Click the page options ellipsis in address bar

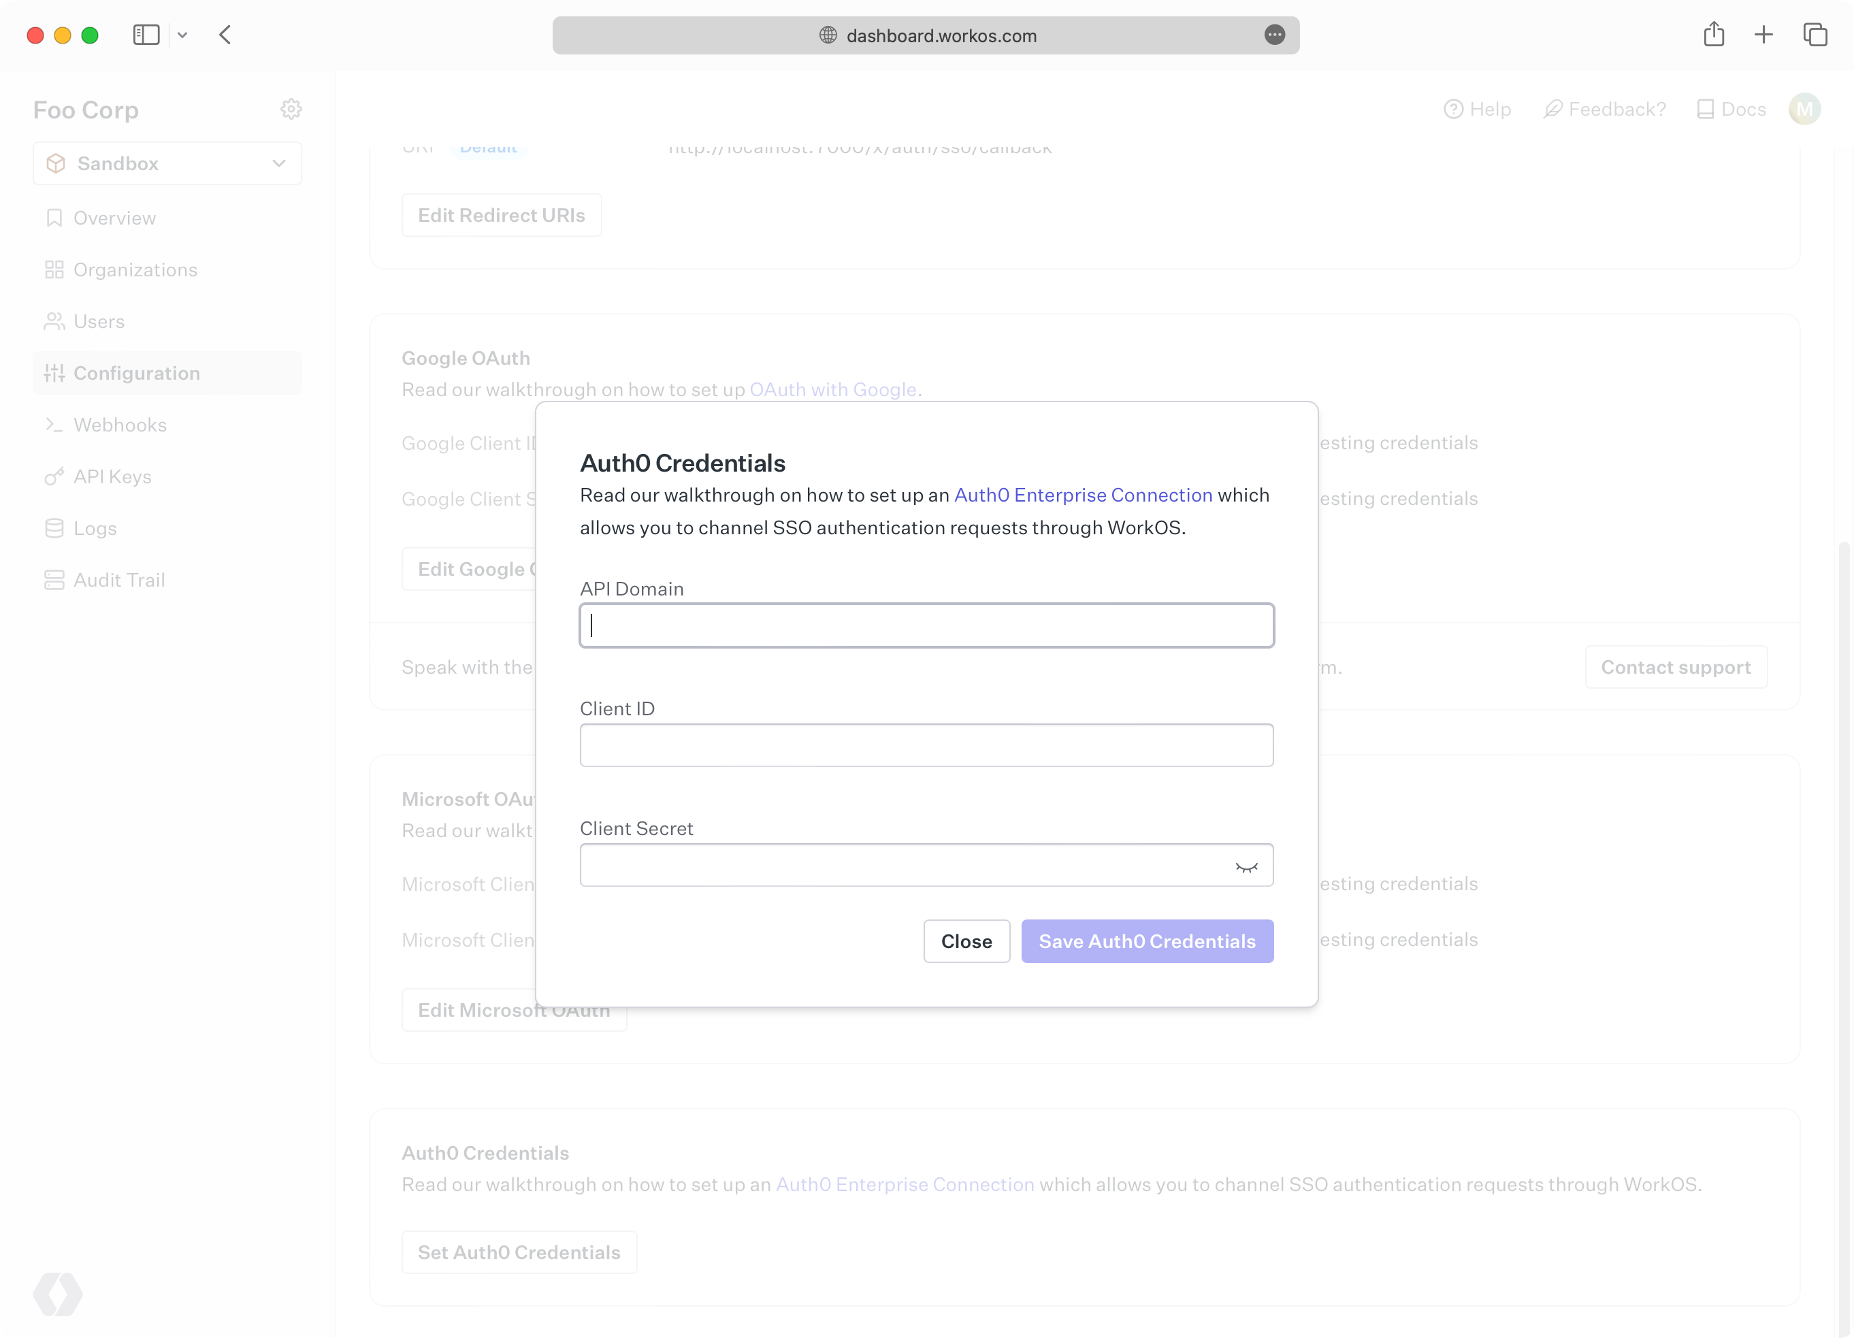click(1274, 35)
